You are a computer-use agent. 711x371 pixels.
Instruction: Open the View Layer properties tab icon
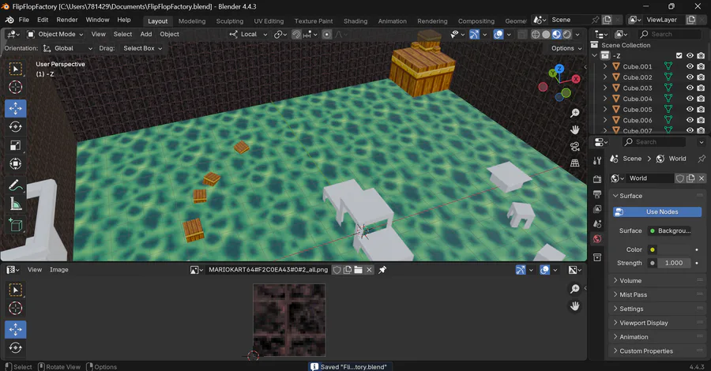[597, 209]
